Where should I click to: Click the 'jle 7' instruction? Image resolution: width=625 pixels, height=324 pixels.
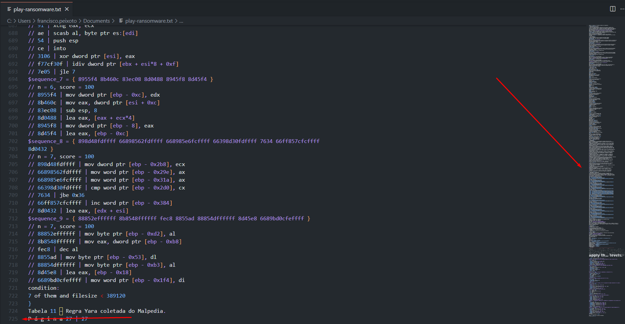click(67, 72)
